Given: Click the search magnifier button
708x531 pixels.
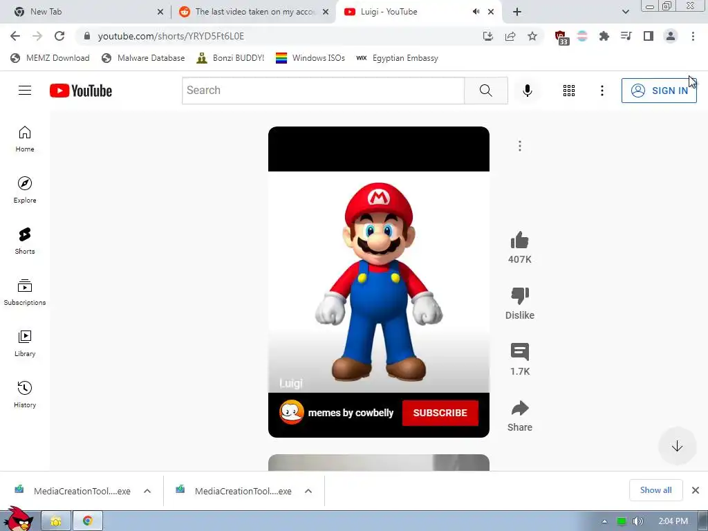Looking at the screenshot, I should coord(486,91).
